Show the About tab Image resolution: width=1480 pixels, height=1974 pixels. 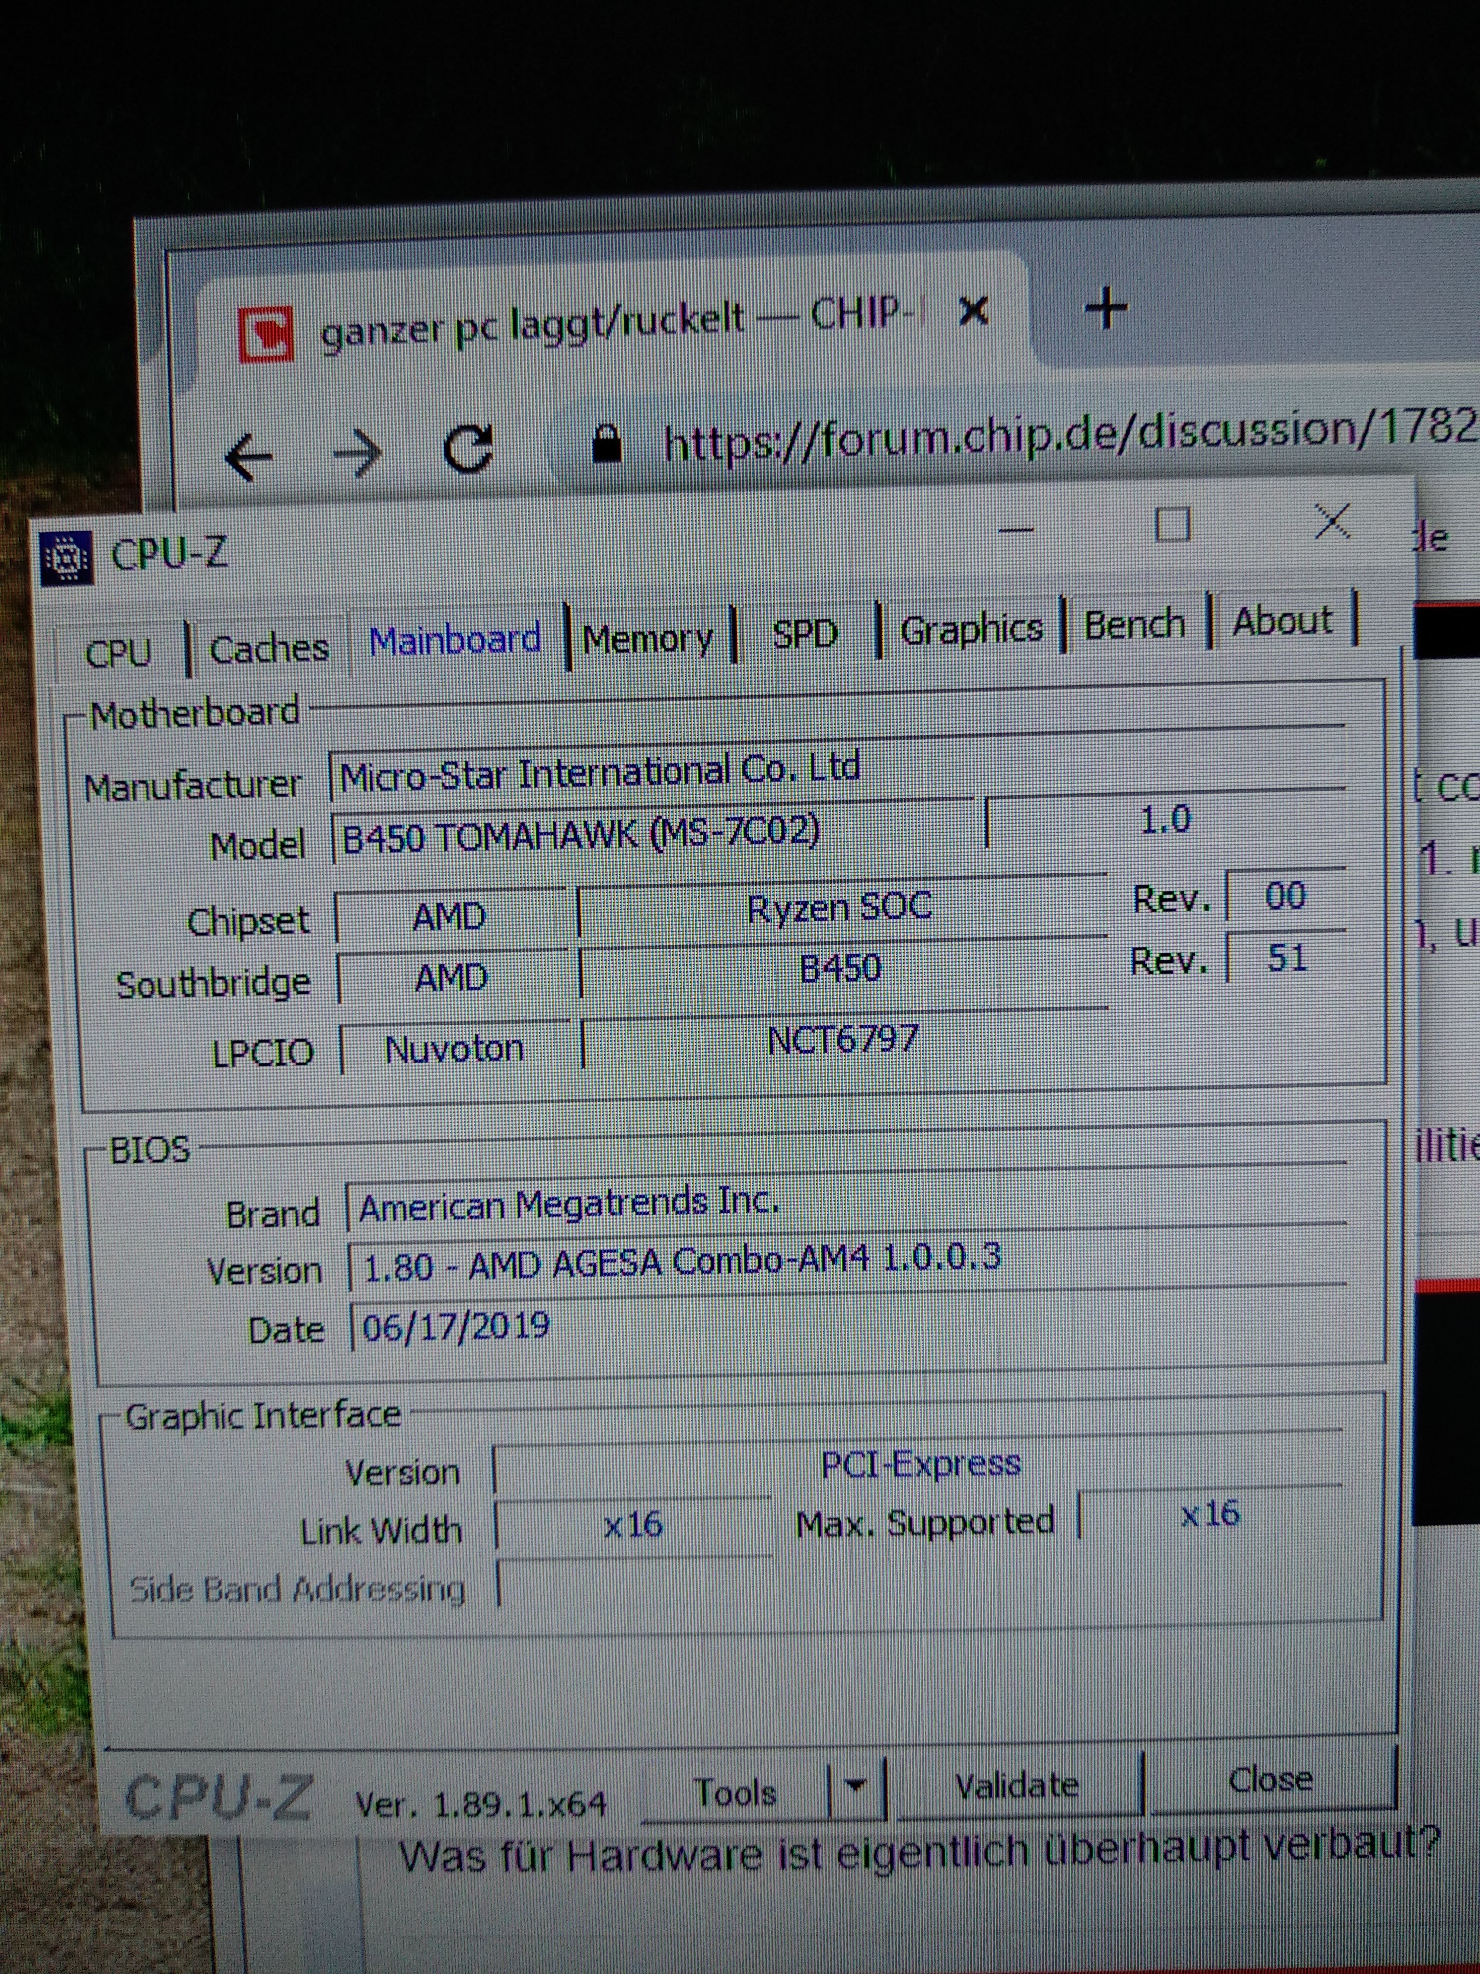(x=1282, y=620)
